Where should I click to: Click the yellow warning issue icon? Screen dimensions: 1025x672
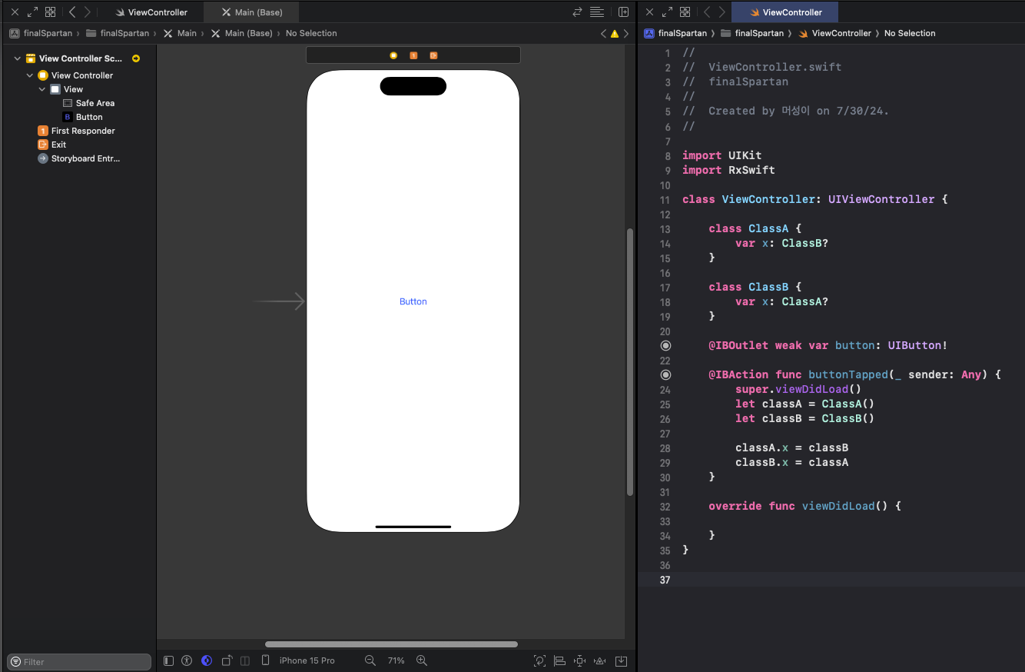point(615,34)
